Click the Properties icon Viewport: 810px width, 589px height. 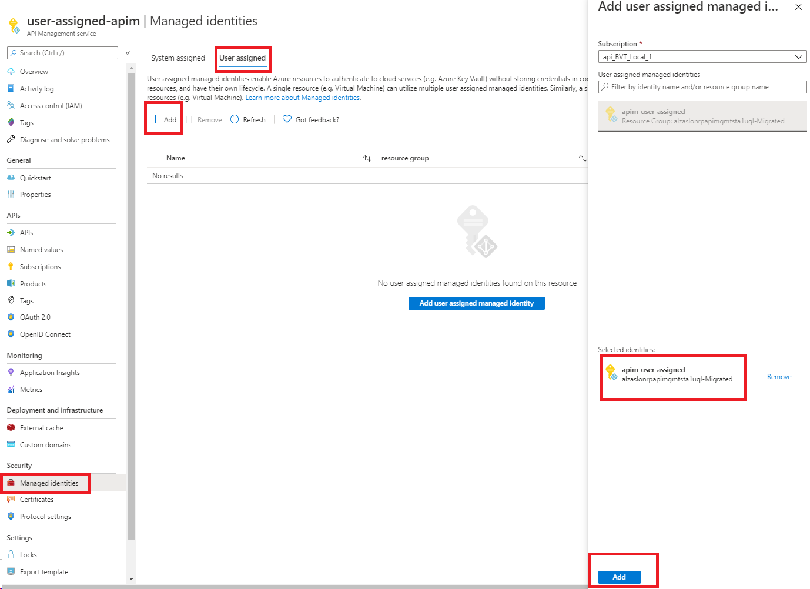11,195
